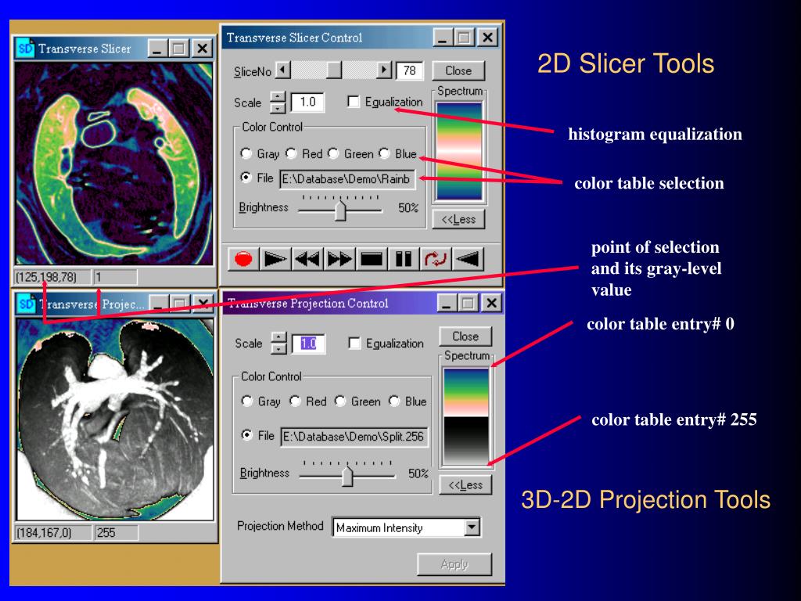Click the red Record button in playback bar
Image resolution: width=801 pixels, height=601 pixels.
coord(244,259)
